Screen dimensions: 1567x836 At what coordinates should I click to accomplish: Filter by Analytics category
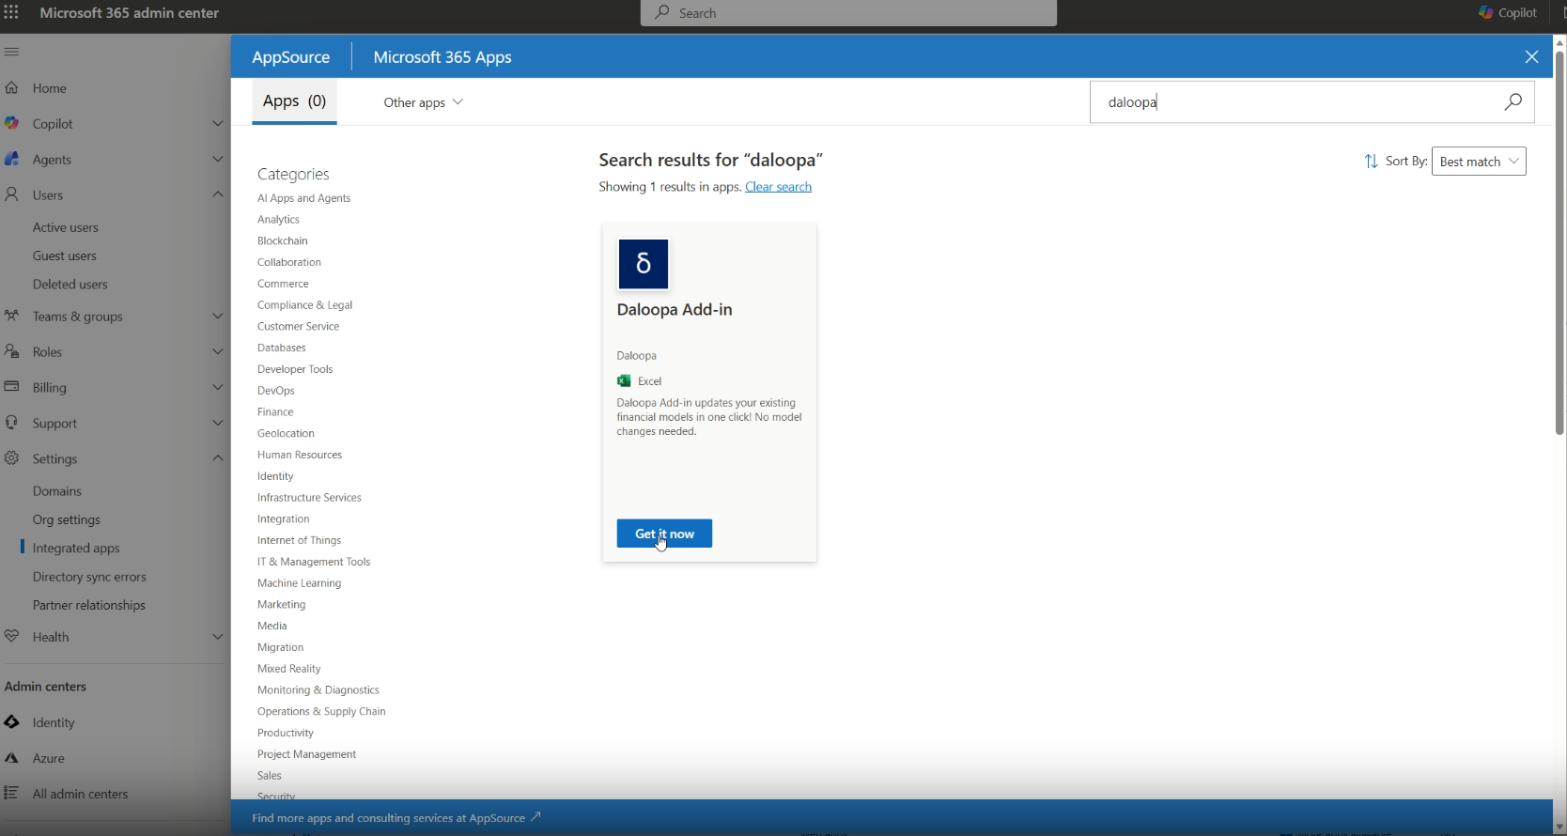click(x=278, y=220)
